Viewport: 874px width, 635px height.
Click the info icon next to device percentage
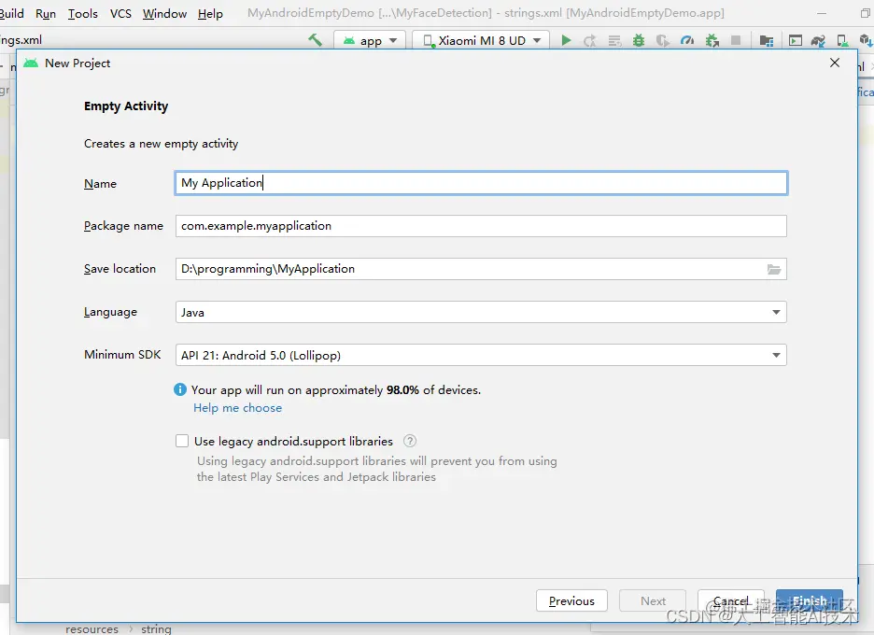point(180,389)
